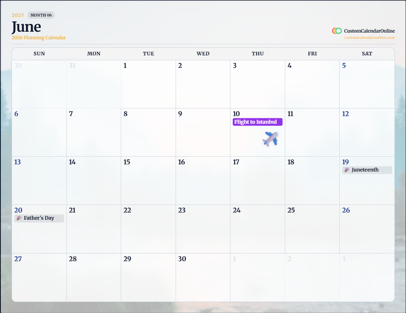Select day 24 on the calendar
This screenshot has height=313, width=406.
tap(258, 229)
